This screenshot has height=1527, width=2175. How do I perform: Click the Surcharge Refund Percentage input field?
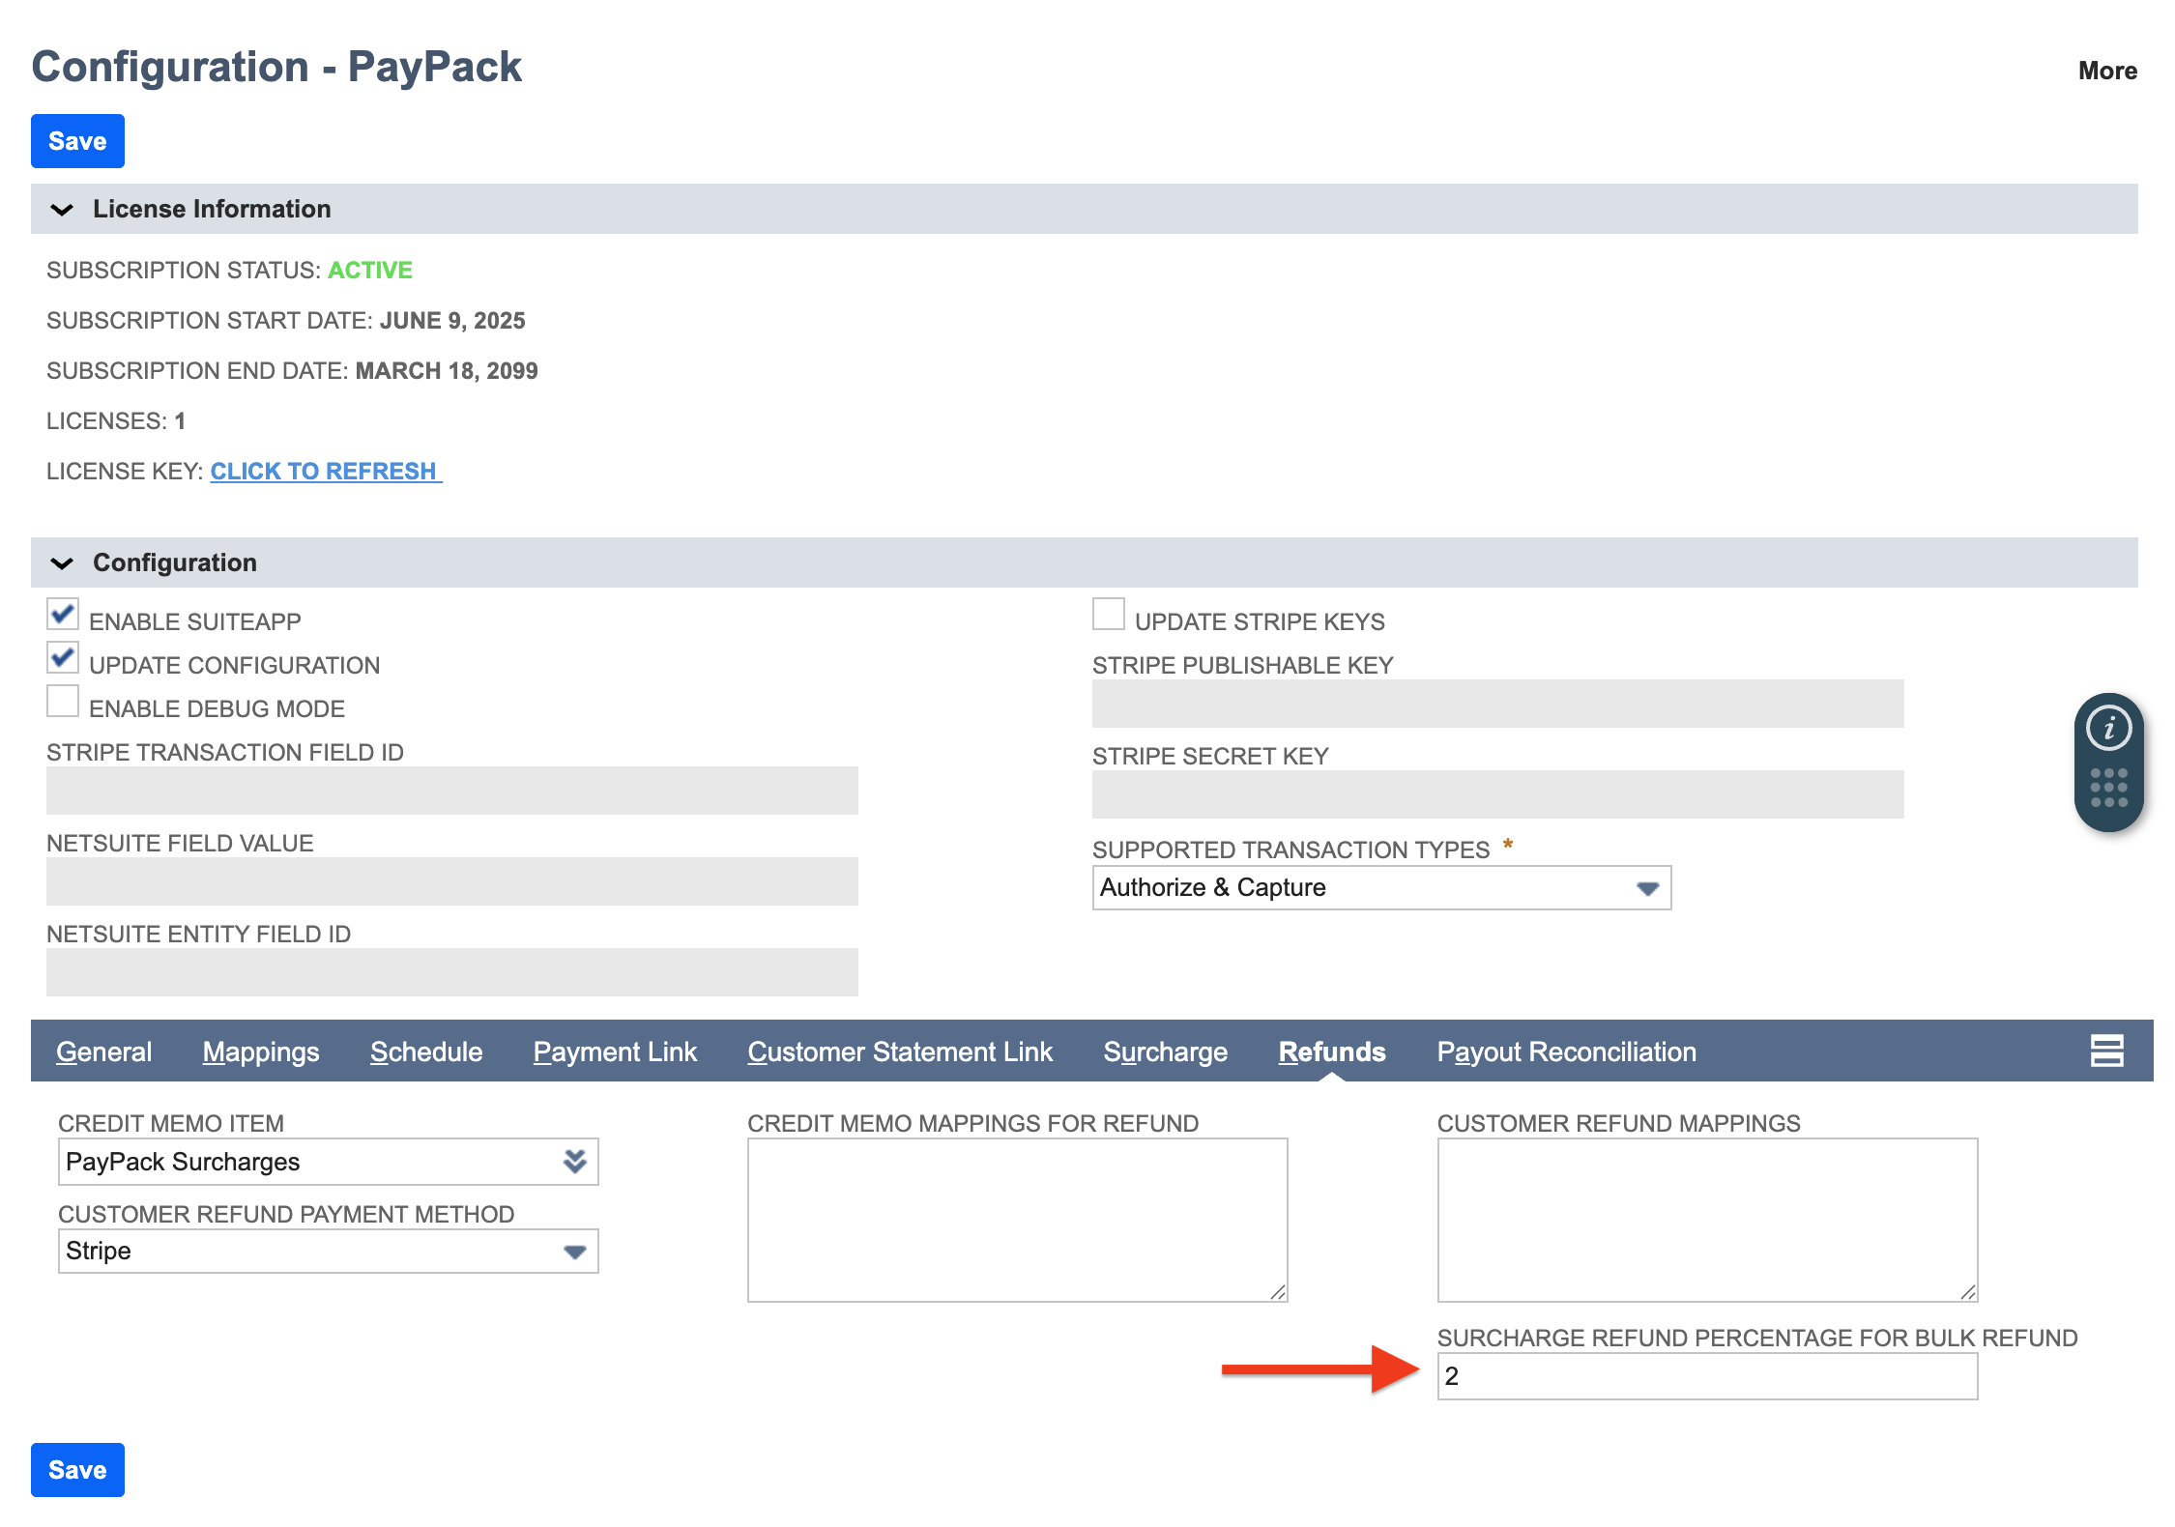[x=1706, y=1376]
